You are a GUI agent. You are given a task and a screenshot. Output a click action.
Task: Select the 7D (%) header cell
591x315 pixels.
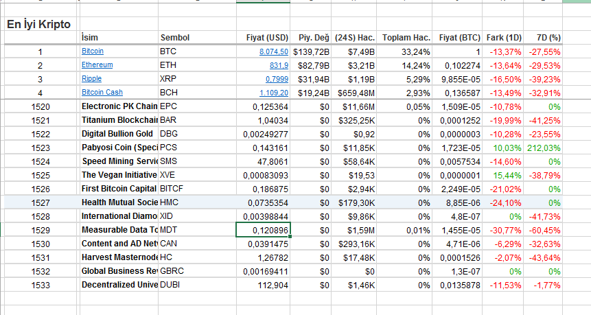click(x=543, y=38)
